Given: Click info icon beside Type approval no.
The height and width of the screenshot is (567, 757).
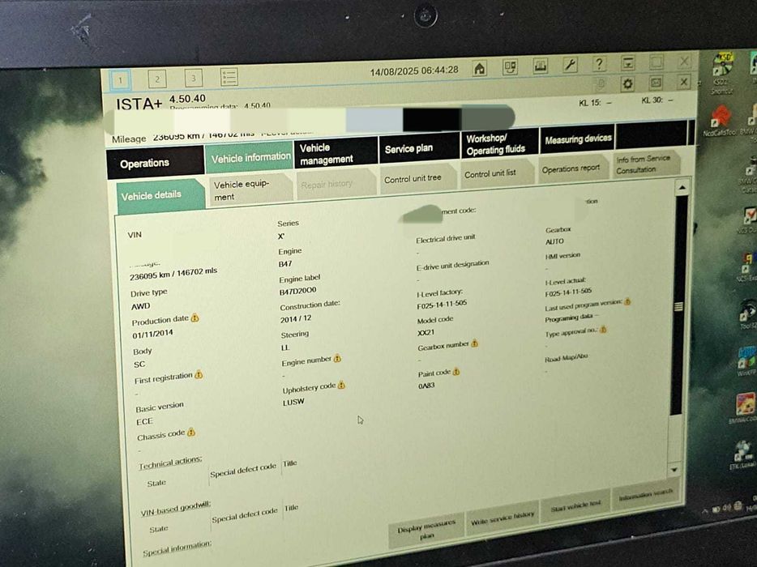Looking at the screenshot, I should coord(603,330).
